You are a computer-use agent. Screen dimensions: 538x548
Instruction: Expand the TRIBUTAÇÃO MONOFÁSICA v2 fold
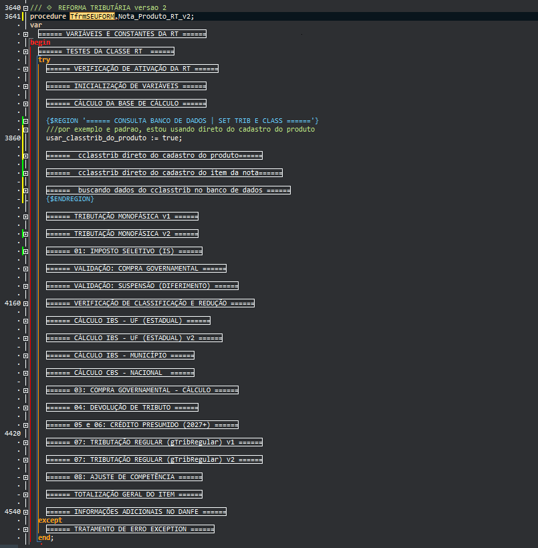tap(25, 234)
